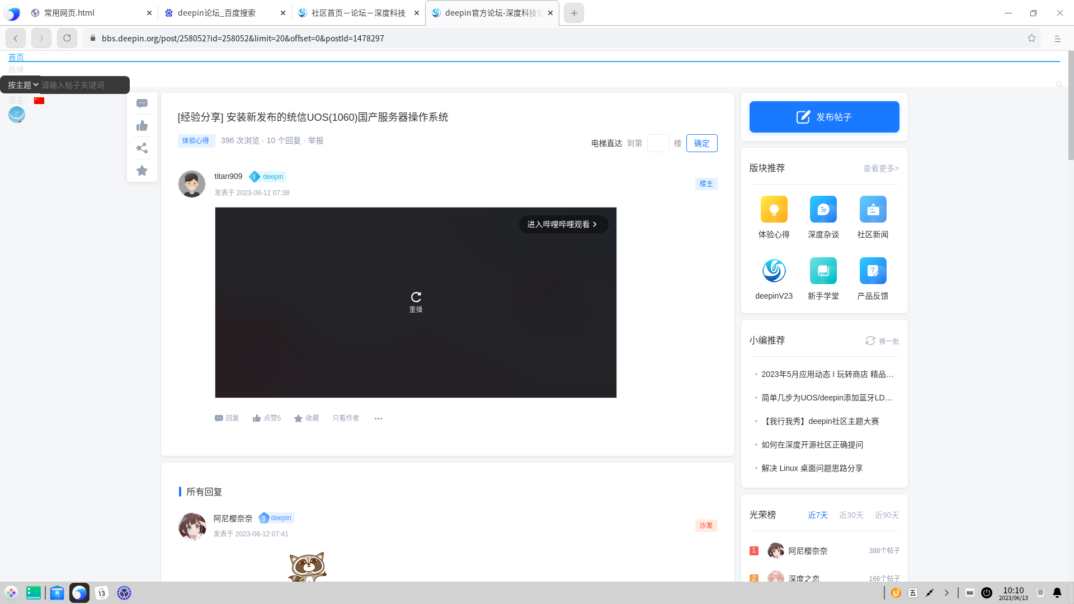Open the 社区新闻 forum section icon
The height and width of the screenshot is (604, 1074).
873,209
